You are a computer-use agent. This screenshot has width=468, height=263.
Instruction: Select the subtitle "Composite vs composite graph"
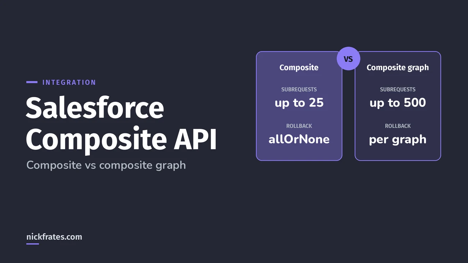(106, 165)
